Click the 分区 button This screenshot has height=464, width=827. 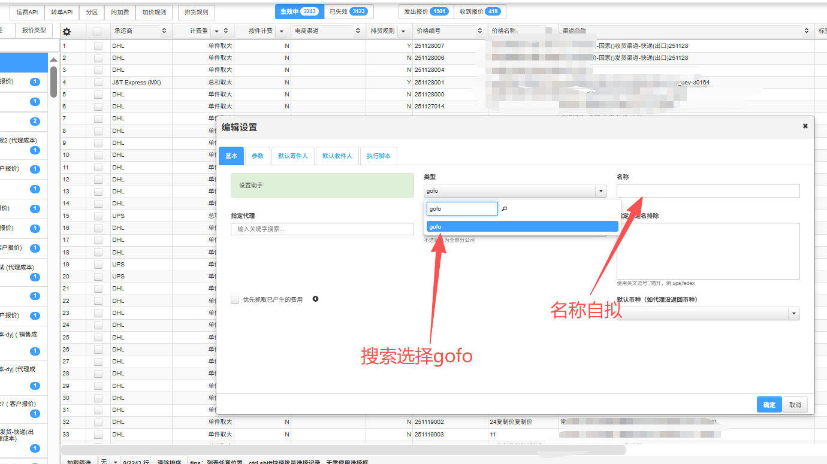coord(92,12)
